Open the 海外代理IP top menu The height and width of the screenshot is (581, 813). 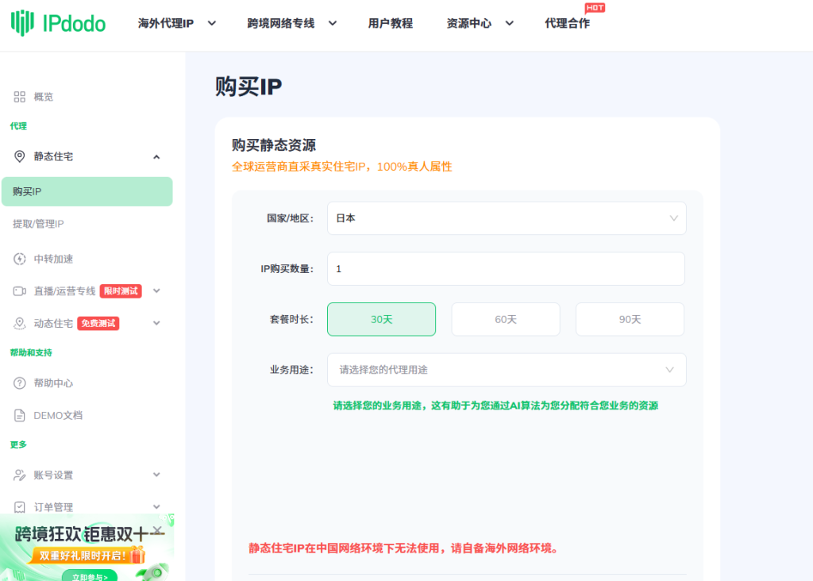click(x=176, y=24)
